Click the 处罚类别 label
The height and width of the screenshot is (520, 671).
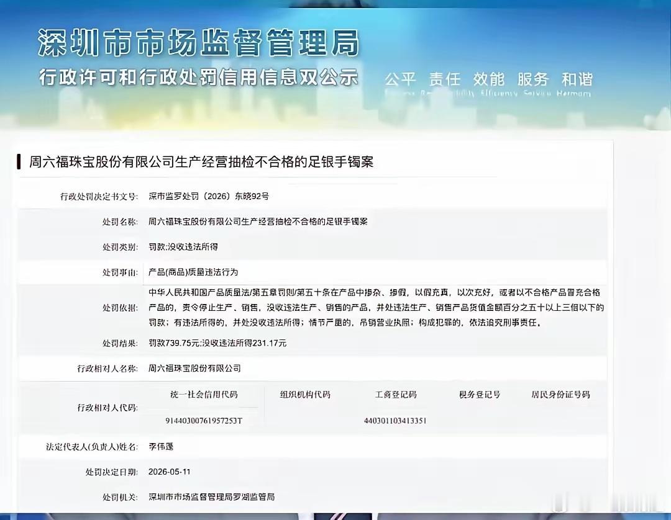pyautogui.click(x=120, y=247)
